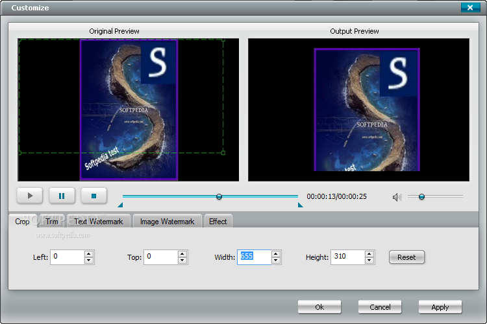Click the Height value input field
This screenshot has width=487, height=324.
point(348,257)
